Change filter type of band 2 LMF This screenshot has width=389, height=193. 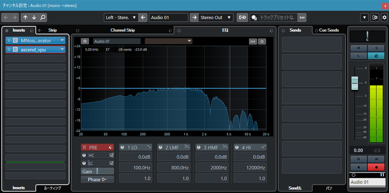187,147
